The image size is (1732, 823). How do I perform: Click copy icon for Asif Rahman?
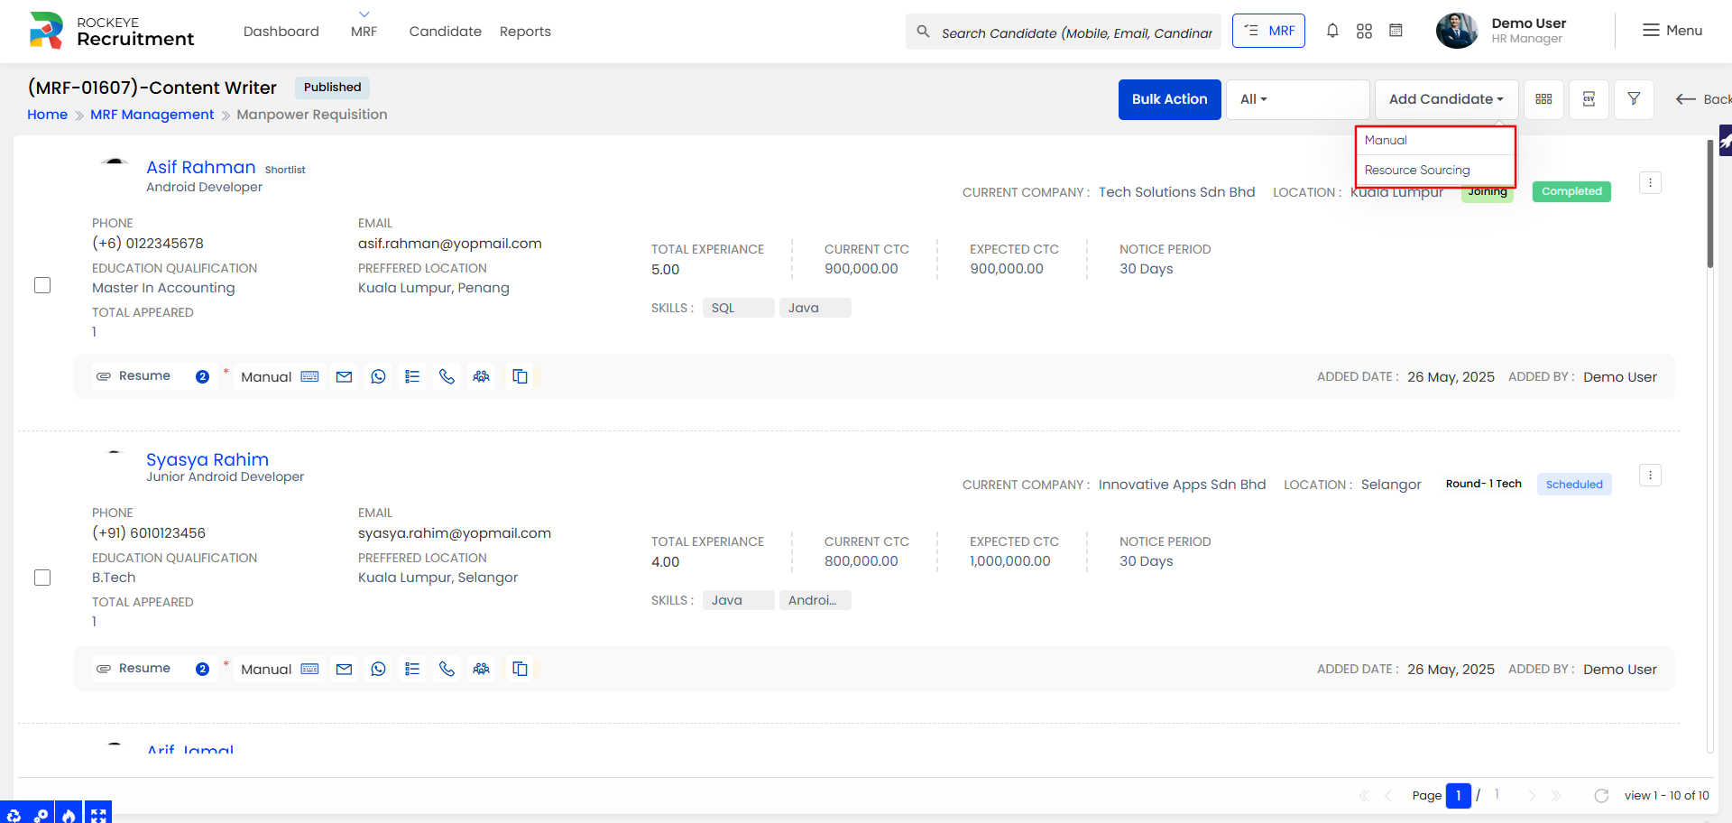pos(520,376)
